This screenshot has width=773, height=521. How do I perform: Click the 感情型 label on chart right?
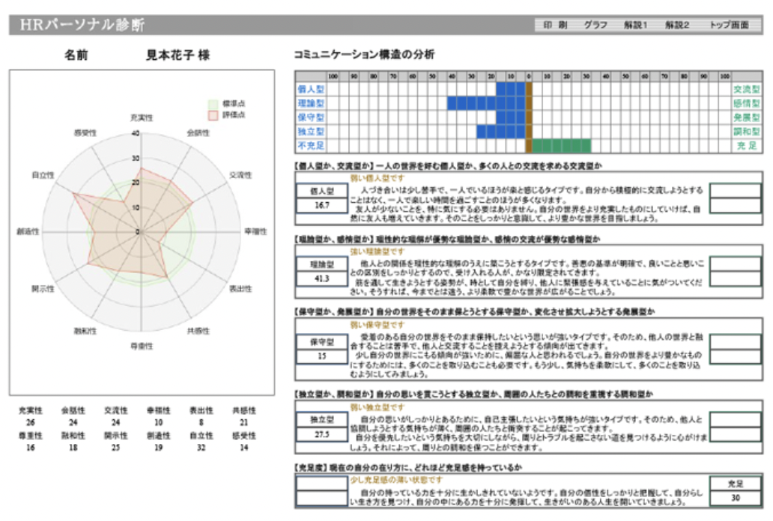point(746,103)
